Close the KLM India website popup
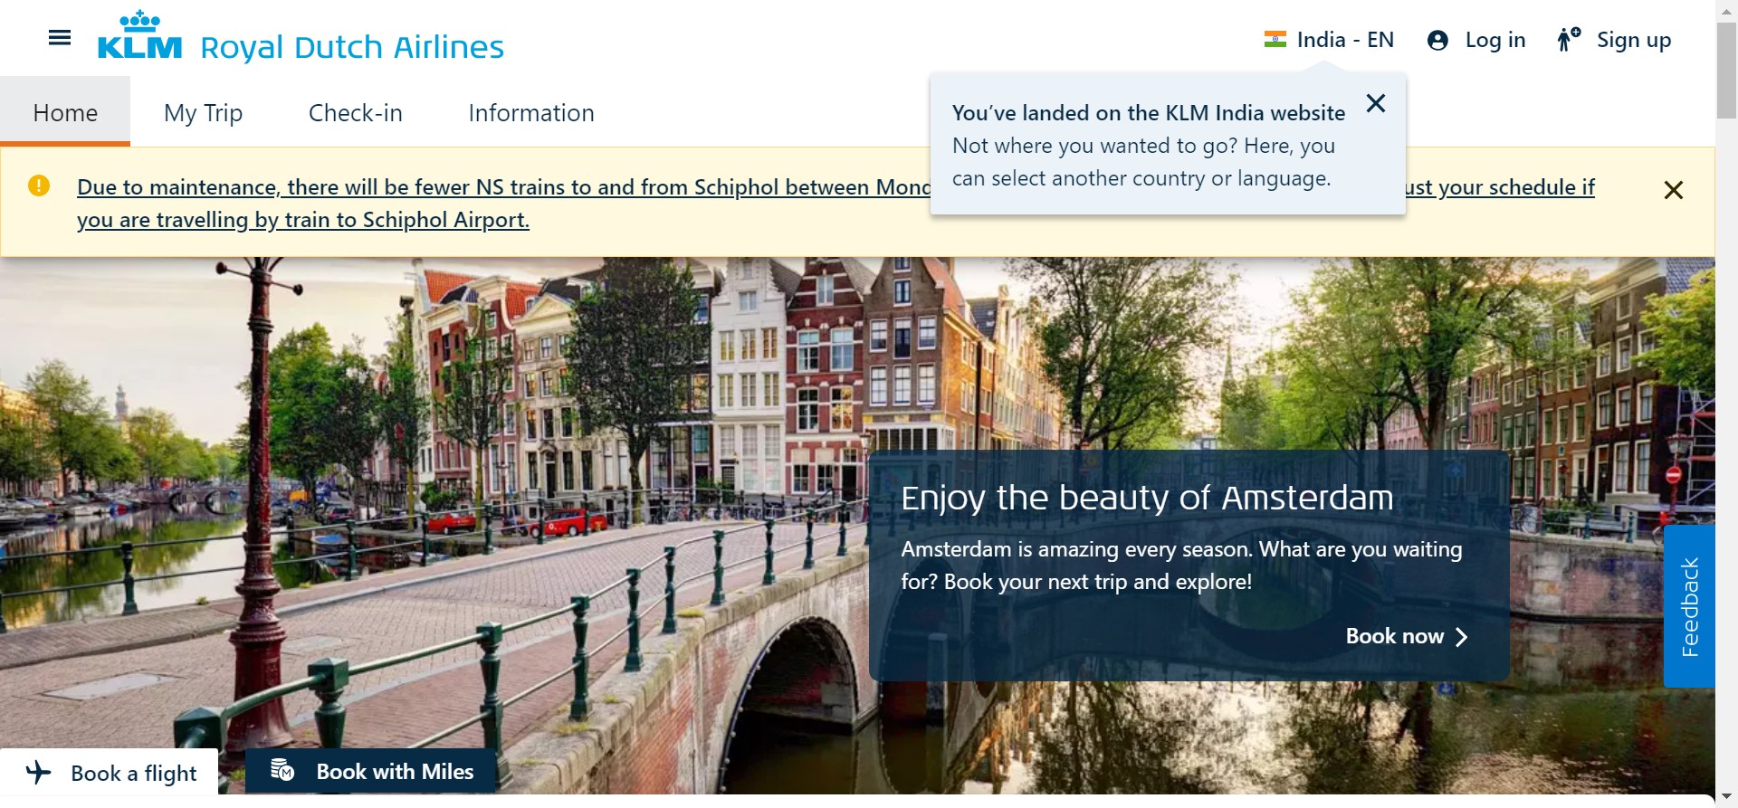The height and width of the screenshot is (808, 1738). point(1376,104)
